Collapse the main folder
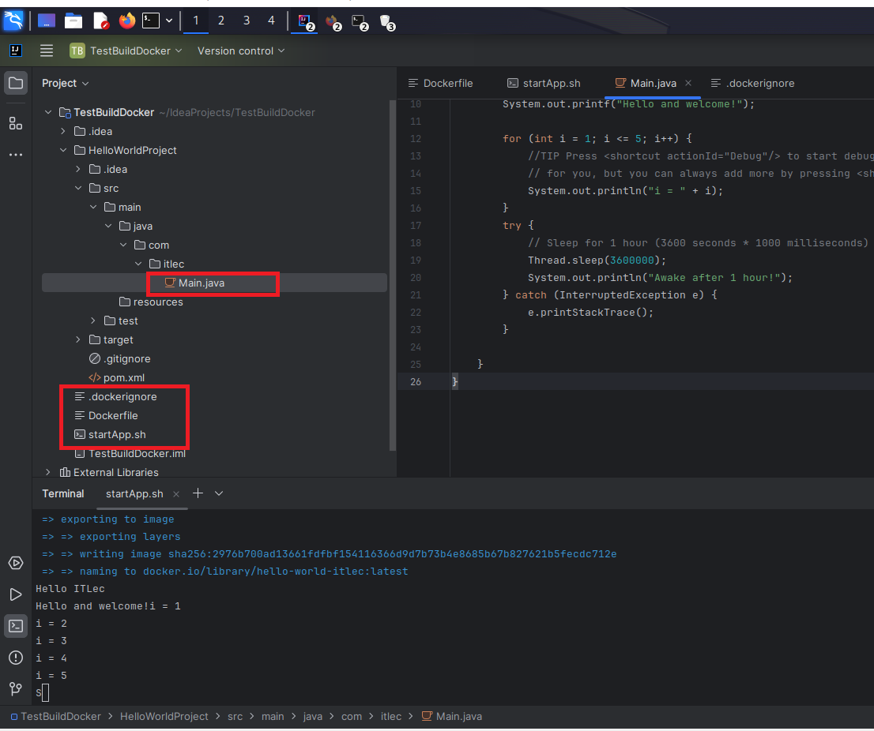This screenshot has width=874, height=731. pos(93,207)
